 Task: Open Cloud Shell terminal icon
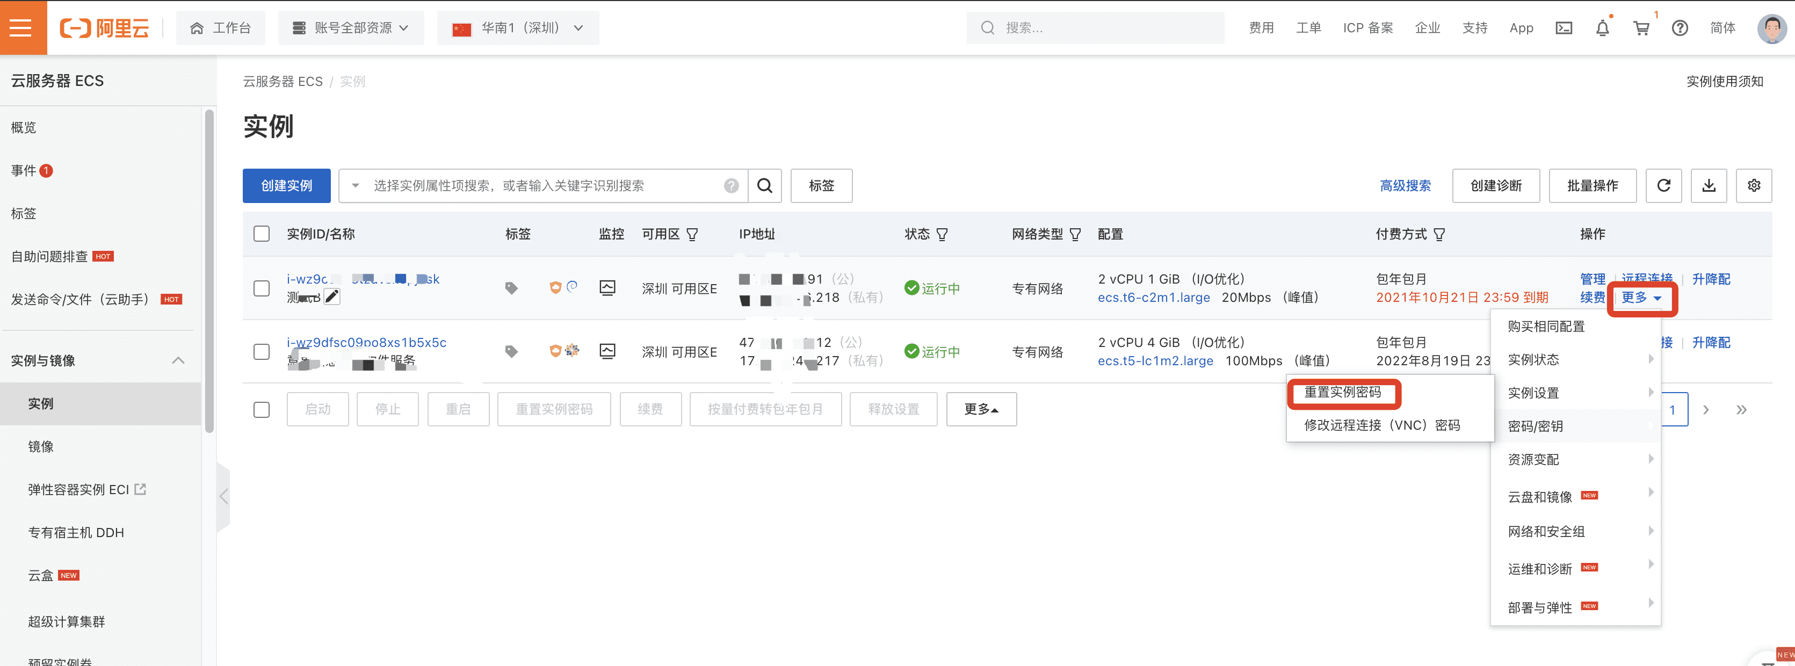coord(1564,28)
